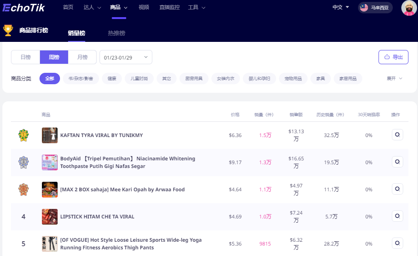This screenshot has width=418, height=256.
Task: Go to 直播监控 in top navigation
Action: [x=169, y=8]
